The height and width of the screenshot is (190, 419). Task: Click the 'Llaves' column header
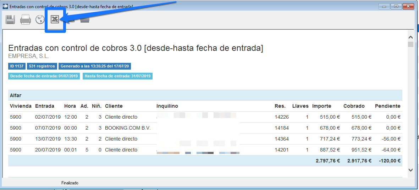(301, 106)
